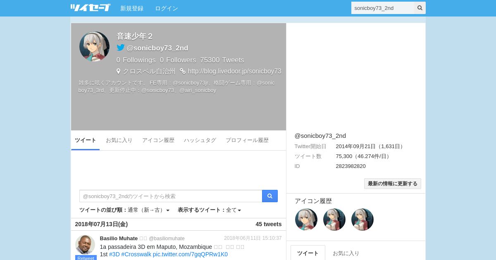Click the Basilio Muhate name link
This screenshot has height=260, width=496.
(119, 238)
